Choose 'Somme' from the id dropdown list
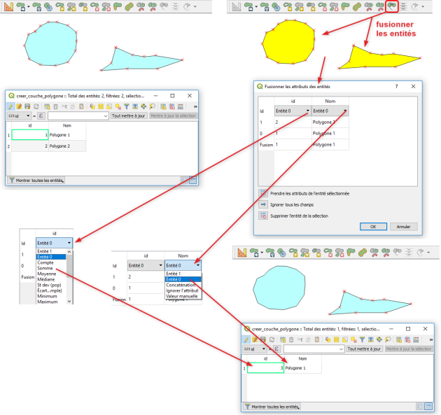The width and height of the screenshot is (441, 415). pyautogui.click(x=45, y=267)
